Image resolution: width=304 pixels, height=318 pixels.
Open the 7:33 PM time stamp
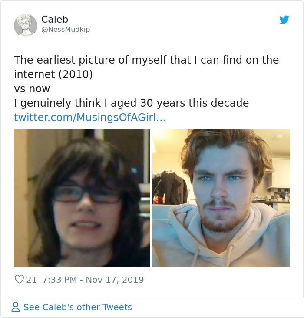click(59, 280)
